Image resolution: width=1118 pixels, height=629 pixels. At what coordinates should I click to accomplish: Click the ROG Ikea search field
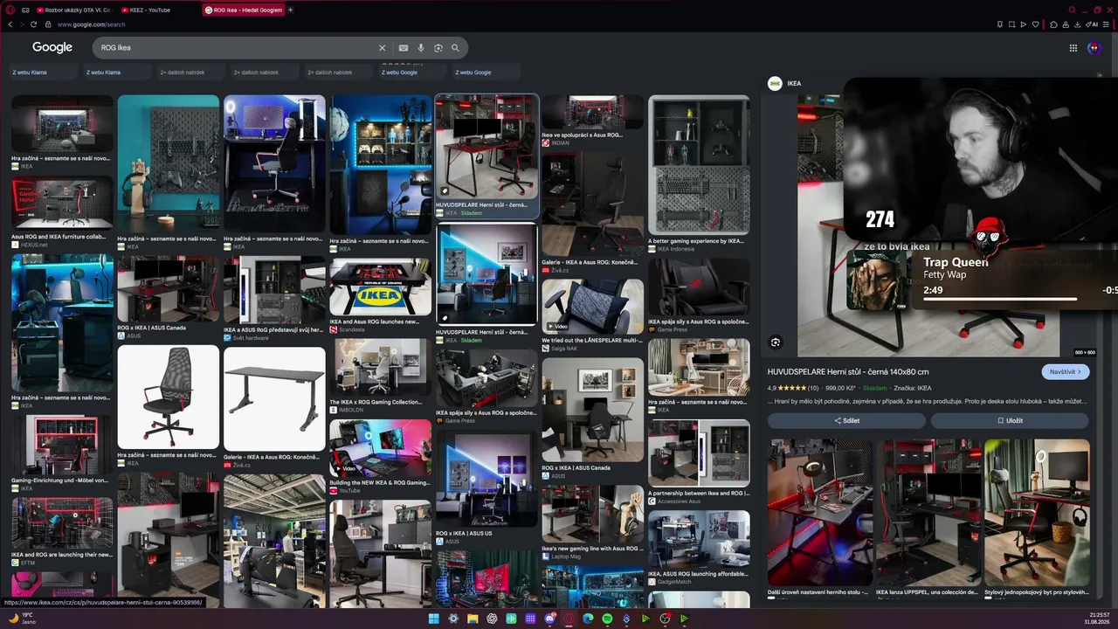(x=236, y=48)
